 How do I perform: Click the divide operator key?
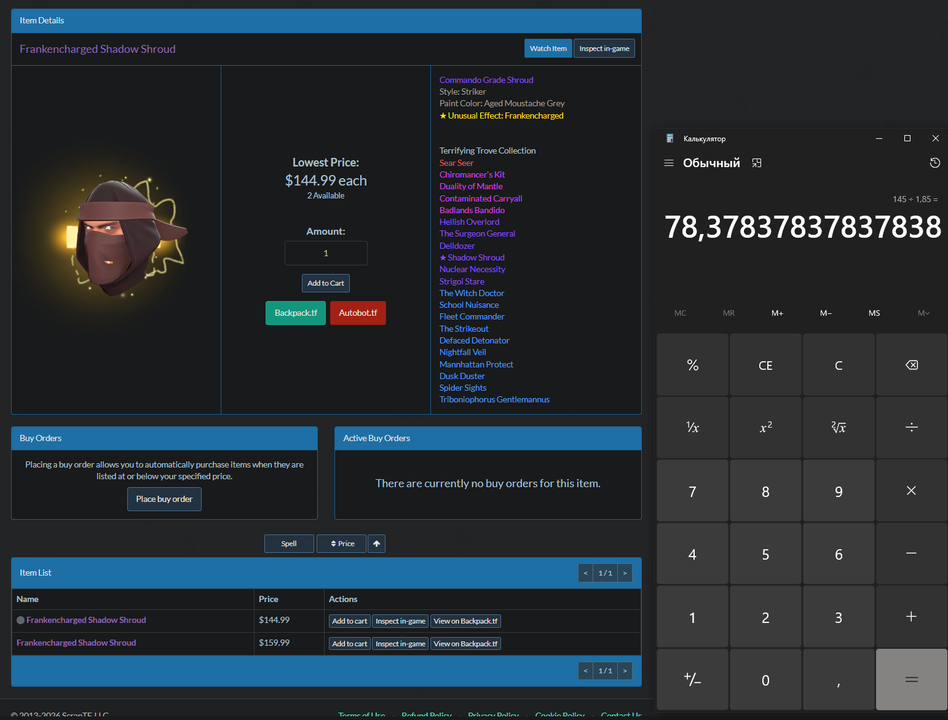pos(912,428)
